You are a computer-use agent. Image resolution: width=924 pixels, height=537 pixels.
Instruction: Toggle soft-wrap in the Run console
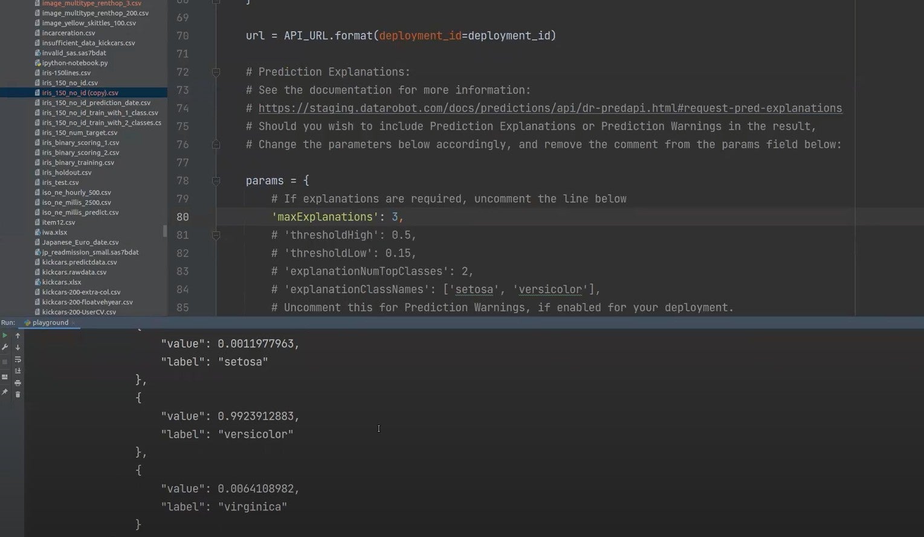(18, 359)
